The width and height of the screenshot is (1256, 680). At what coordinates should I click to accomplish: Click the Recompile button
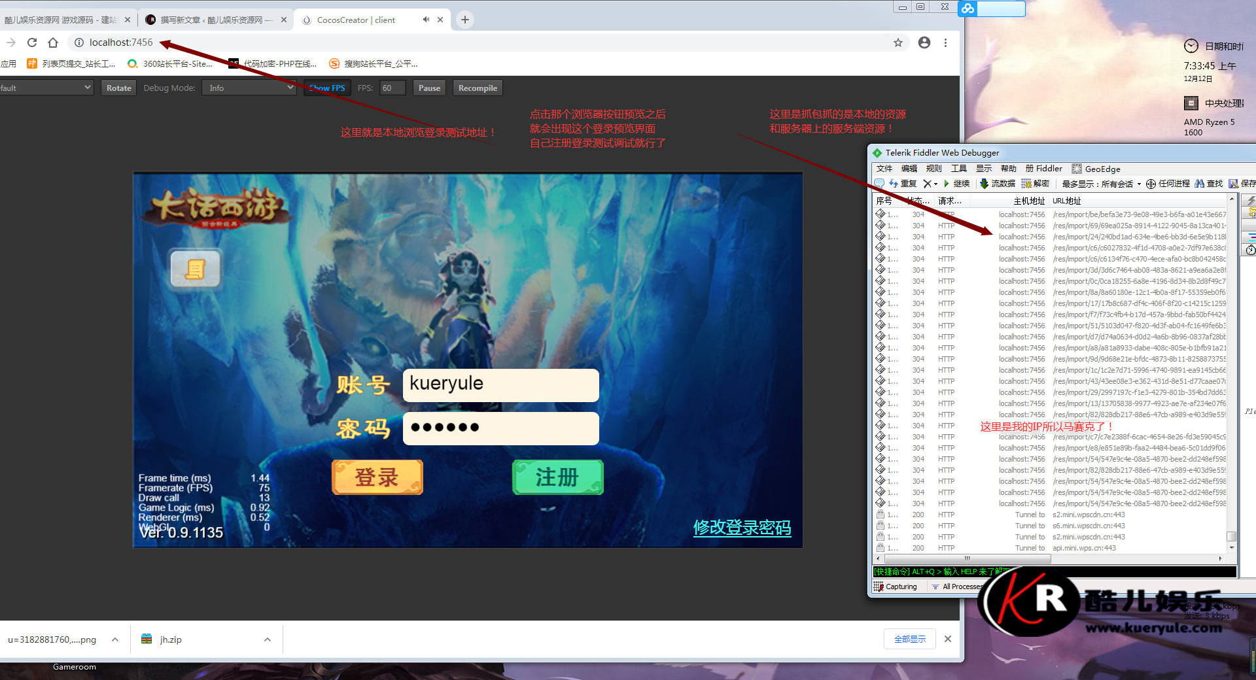click(478, 88)
